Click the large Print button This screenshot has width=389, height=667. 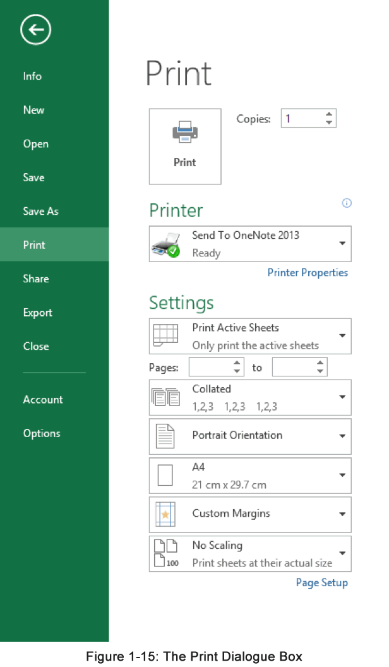[185, 147]
